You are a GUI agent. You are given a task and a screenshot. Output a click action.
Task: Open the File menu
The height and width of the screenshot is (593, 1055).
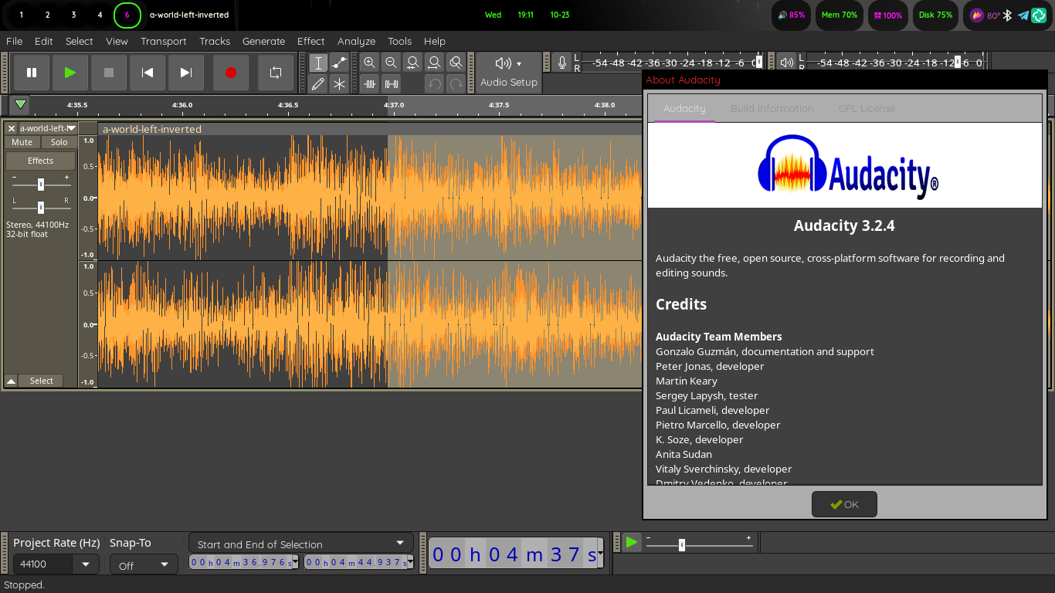click(x=14, y=42)
